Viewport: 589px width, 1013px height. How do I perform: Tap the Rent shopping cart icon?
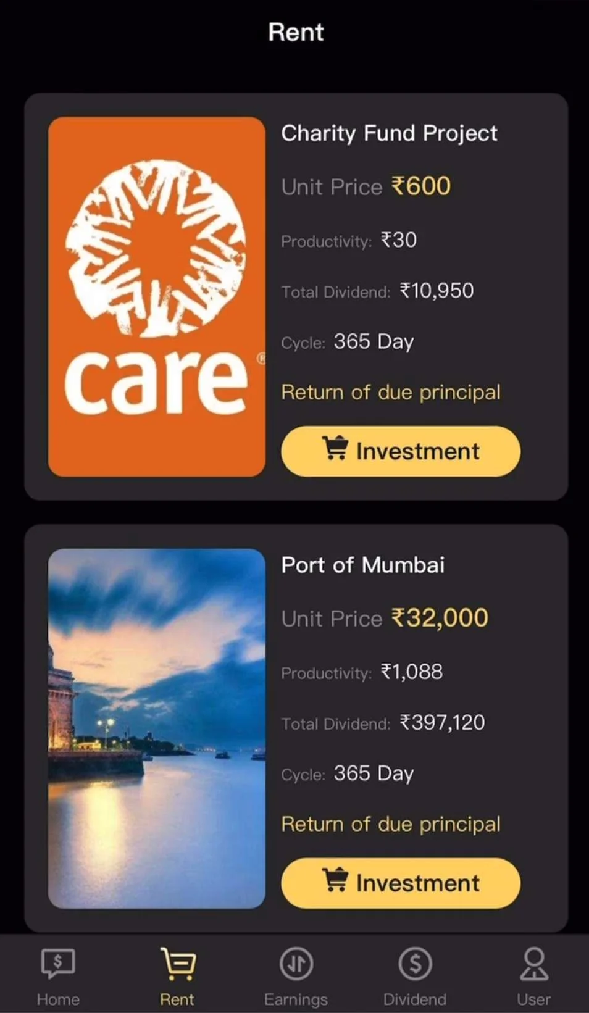pos(178,964)
